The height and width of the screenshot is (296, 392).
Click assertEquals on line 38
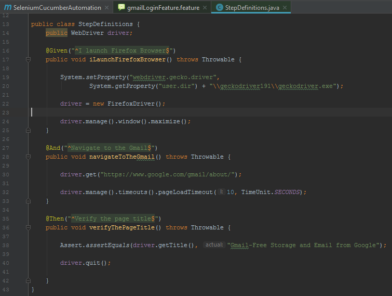(x=107, y=245)
